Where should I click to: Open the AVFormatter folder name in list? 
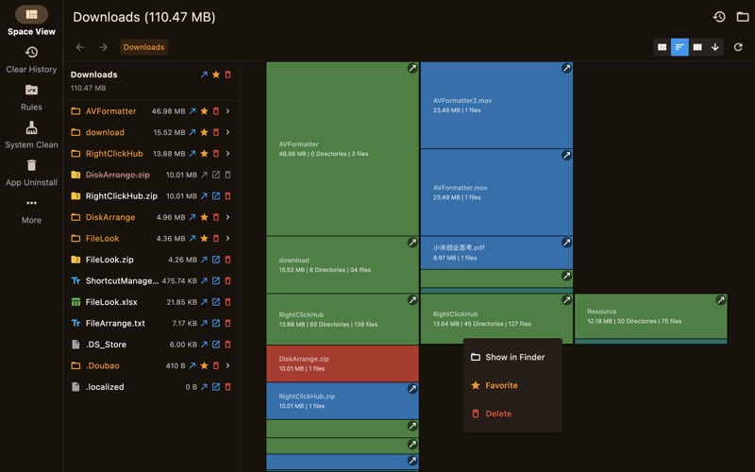[x=110, y=111]
